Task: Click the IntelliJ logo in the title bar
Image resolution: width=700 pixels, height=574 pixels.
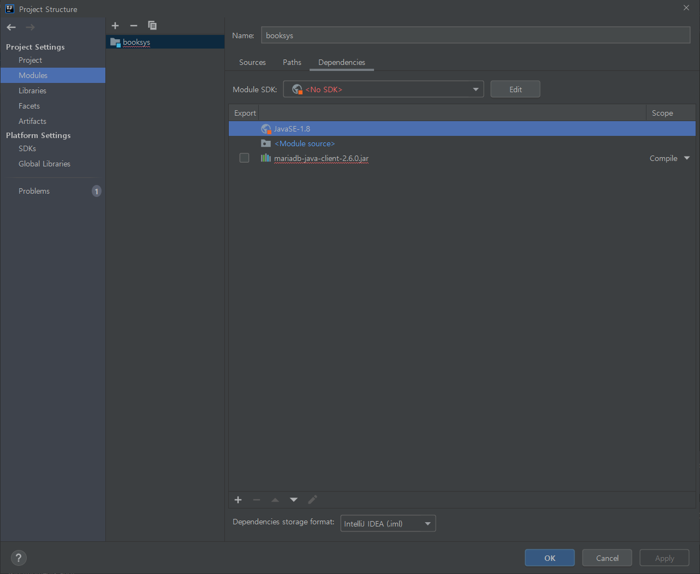Action: [x=9, y=9]
